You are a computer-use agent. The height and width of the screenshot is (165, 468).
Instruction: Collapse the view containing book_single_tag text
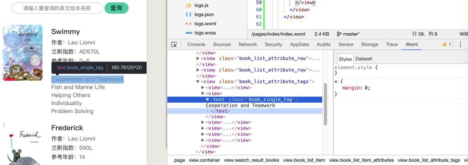click(203, 93)
